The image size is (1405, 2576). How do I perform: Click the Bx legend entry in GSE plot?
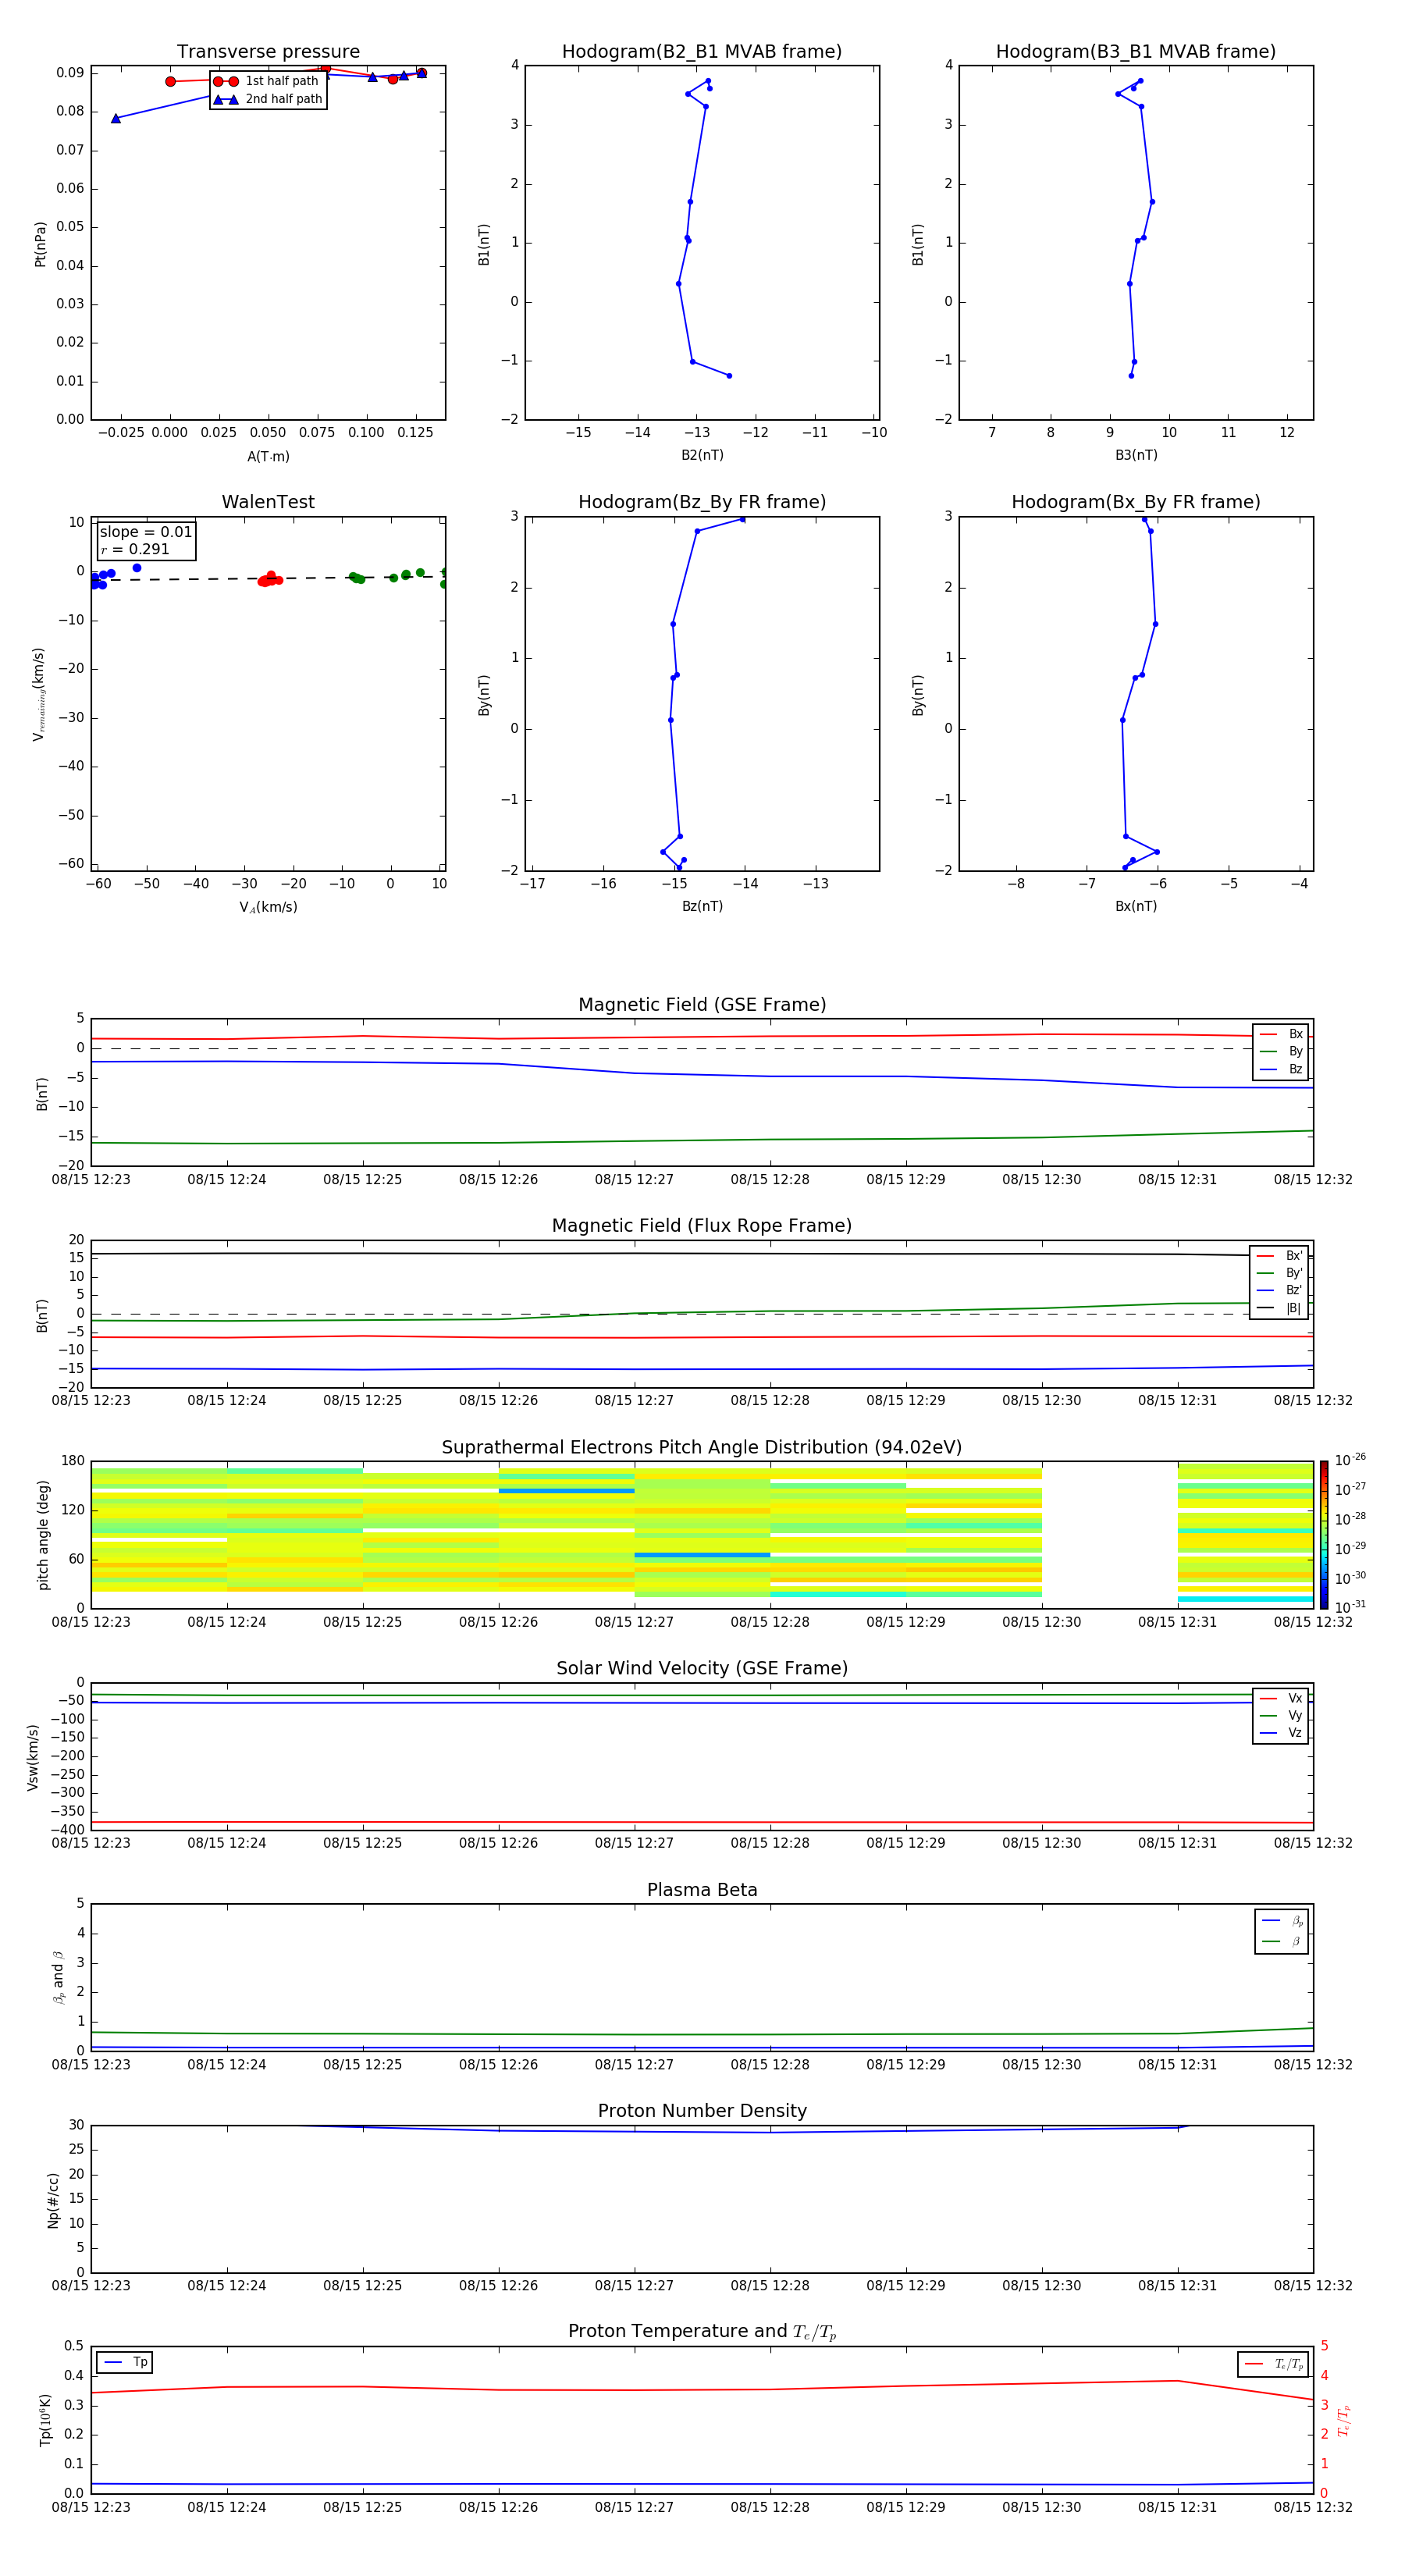click(x=1281, y=1034)
